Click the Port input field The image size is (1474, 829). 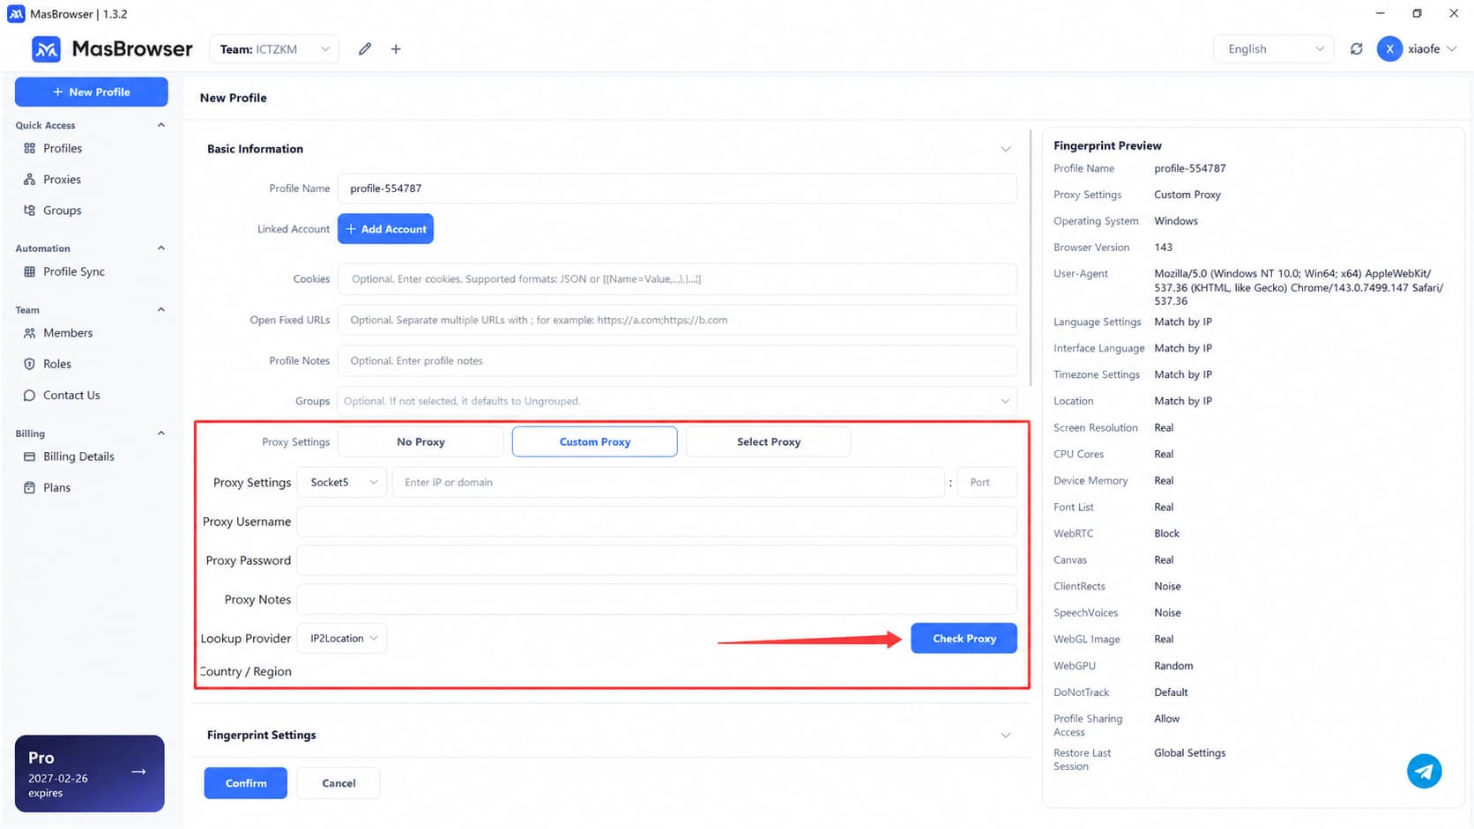click(x=986, y=482)
